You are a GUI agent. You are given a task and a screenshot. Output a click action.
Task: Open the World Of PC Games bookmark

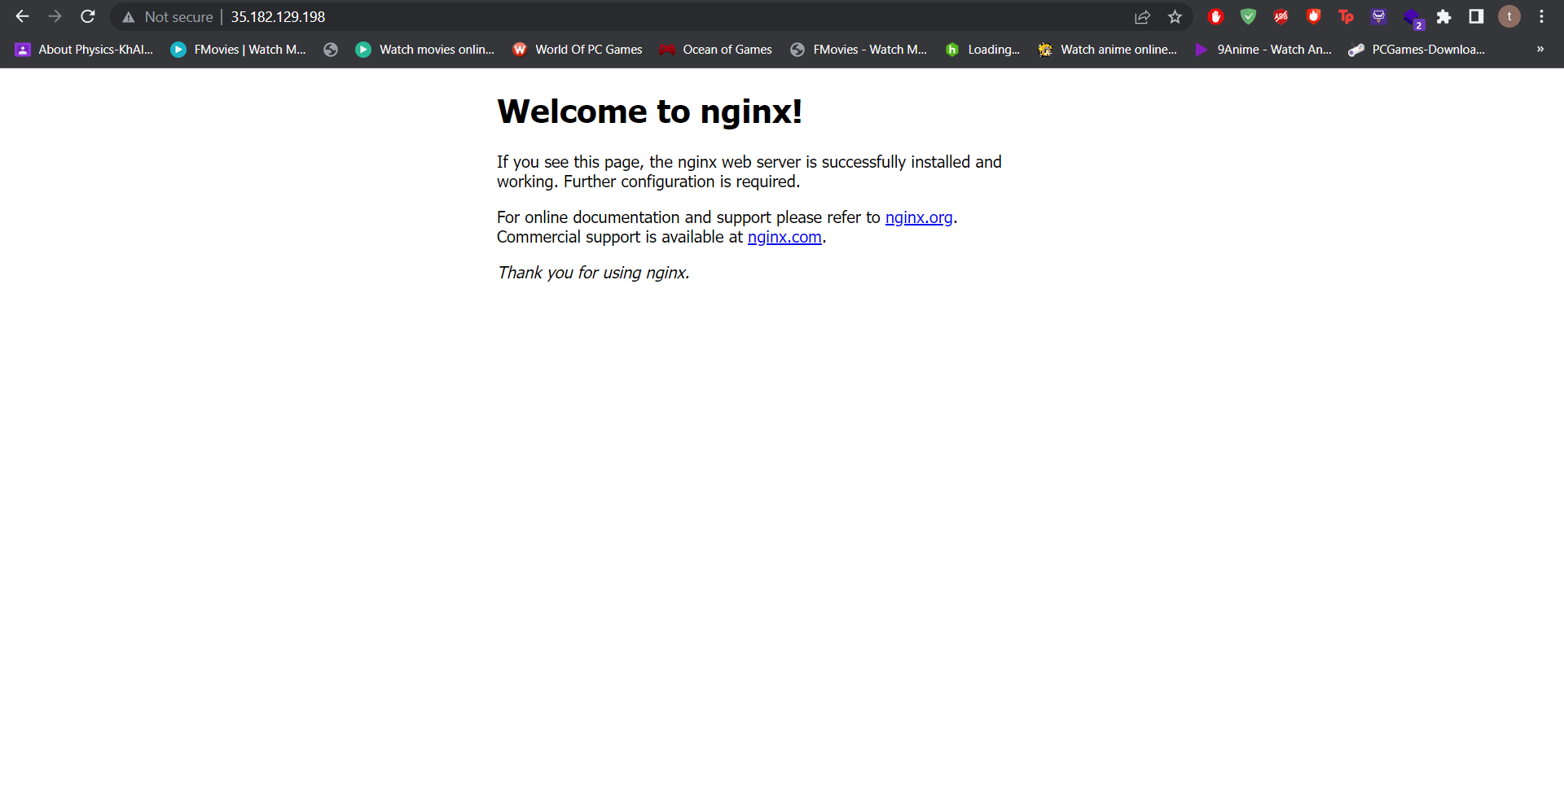pyautogui.click(x=577, y=50)
